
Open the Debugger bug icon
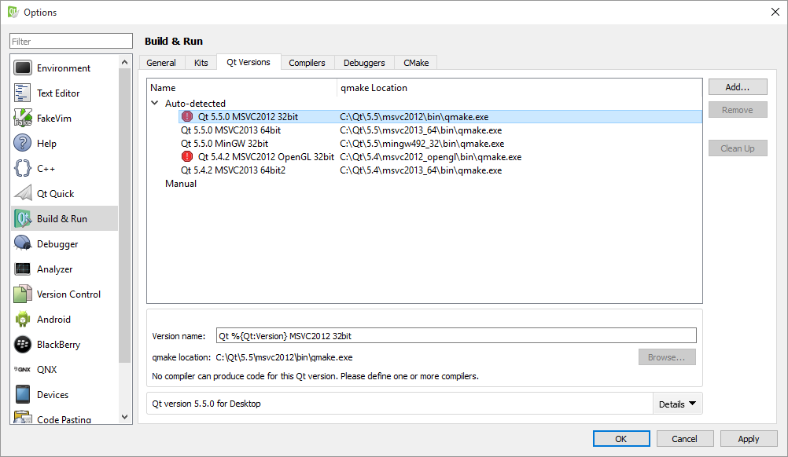[x=23, y=243]
